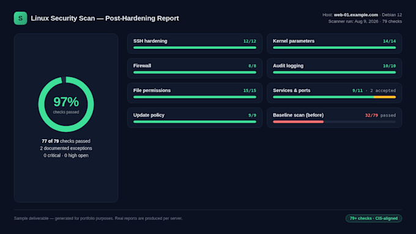Click Services & ports 9/11 score
This screenshot has width=416, height=234.
(x=357, y=90)
